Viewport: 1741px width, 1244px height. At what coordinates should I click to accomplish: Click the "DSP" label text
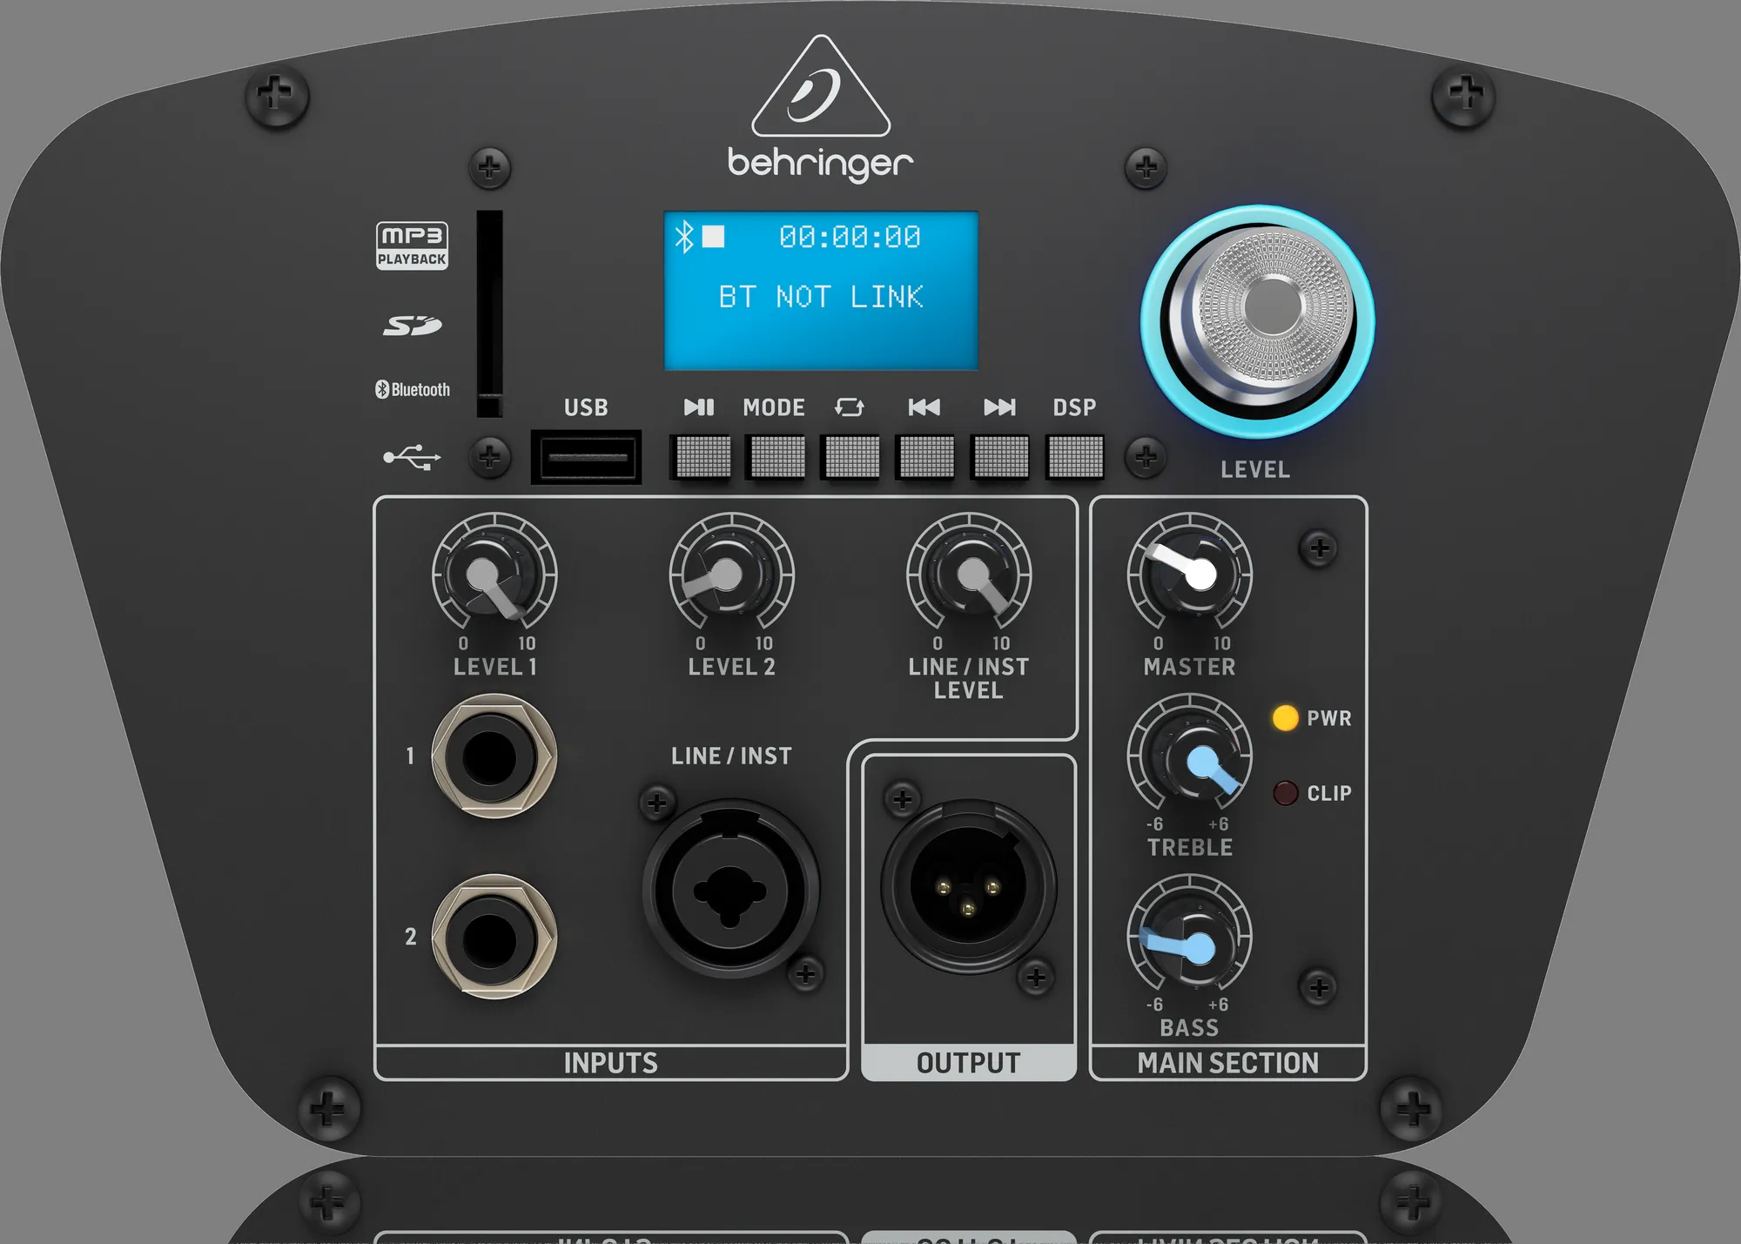click(x=1074, y=407)
